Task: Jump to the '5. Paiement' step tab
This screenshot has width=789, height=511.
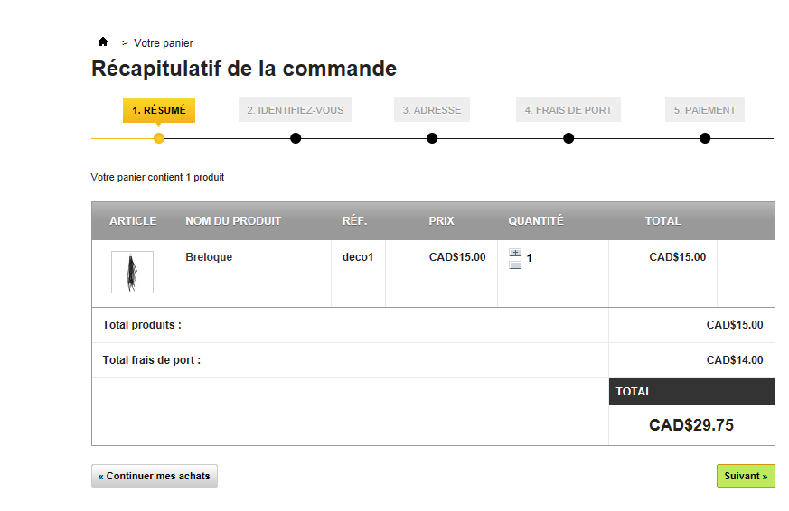Action: pyautogui.click(x=705, y=110)
